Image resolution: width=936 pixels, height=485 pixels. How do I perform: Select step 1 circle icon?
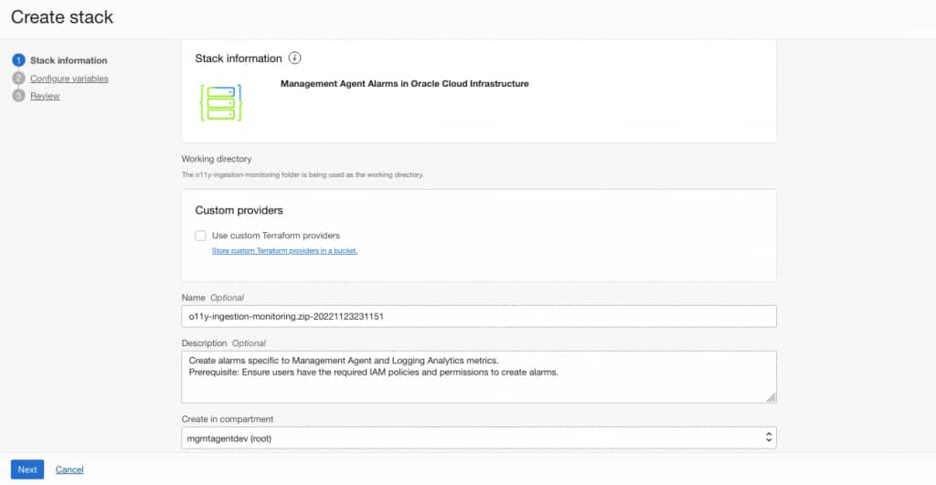click(18, 60)
